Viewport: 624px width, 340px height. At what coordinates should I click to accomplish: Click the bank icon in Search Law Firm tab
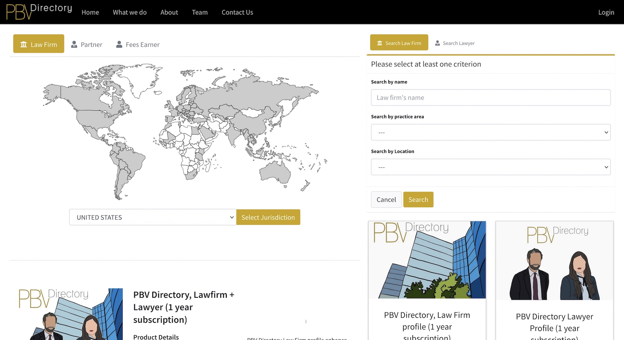click(380, 43)
